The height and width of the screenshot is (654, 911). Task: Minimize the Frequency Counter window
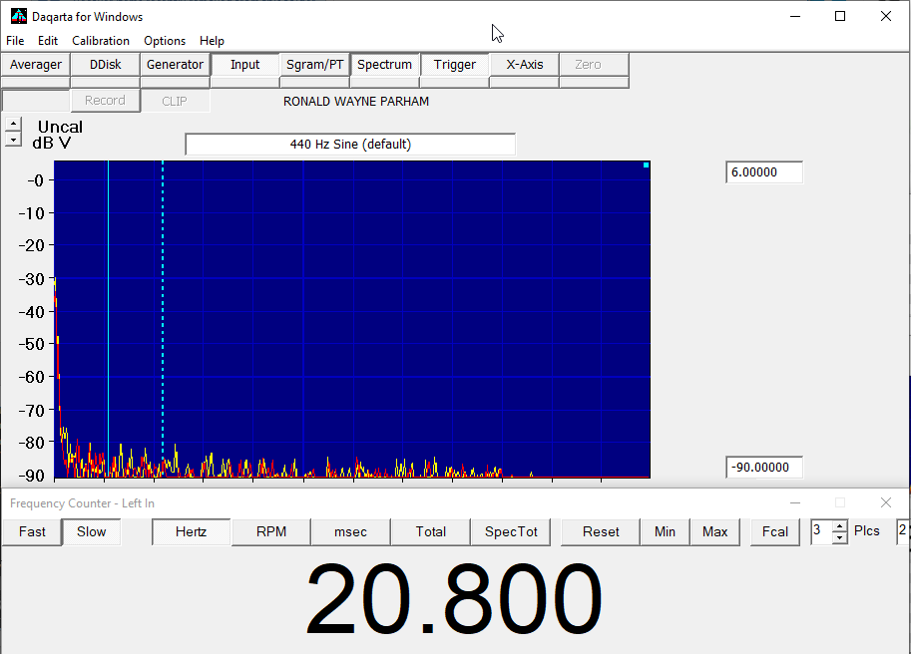click(794, 502)
